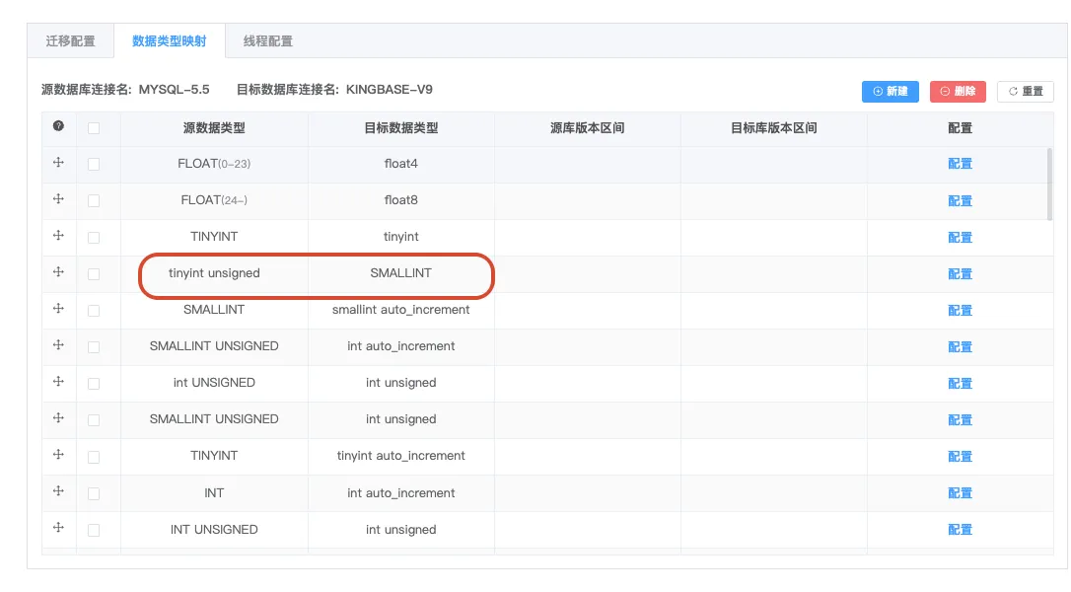Open 配置 link for the FLOAT(24-) row
This screenshot has width=1071, height=592.
pyautogui.click(x=960, y=200)
